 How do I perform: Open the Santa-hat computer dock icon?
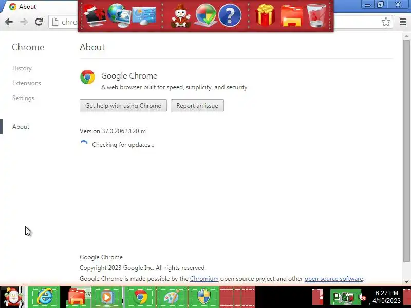coord(95,16)
